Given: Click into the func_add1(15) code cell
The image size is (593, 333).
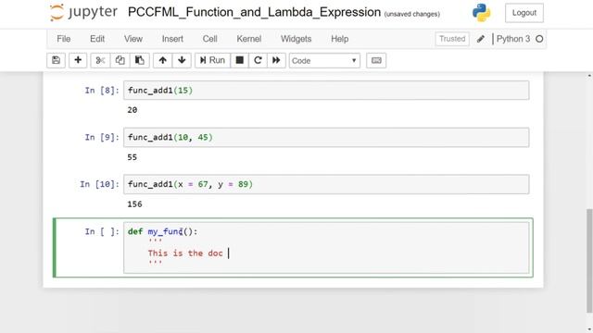Looking at the screenshot, I should tap(326, 91).
